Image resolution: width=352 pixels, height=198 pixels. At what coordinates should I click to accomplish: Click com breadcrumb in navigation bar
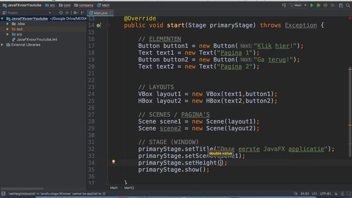[x=65, y=5]
